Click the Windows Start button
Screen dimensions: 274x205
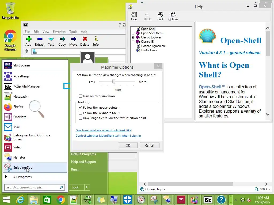6,200
